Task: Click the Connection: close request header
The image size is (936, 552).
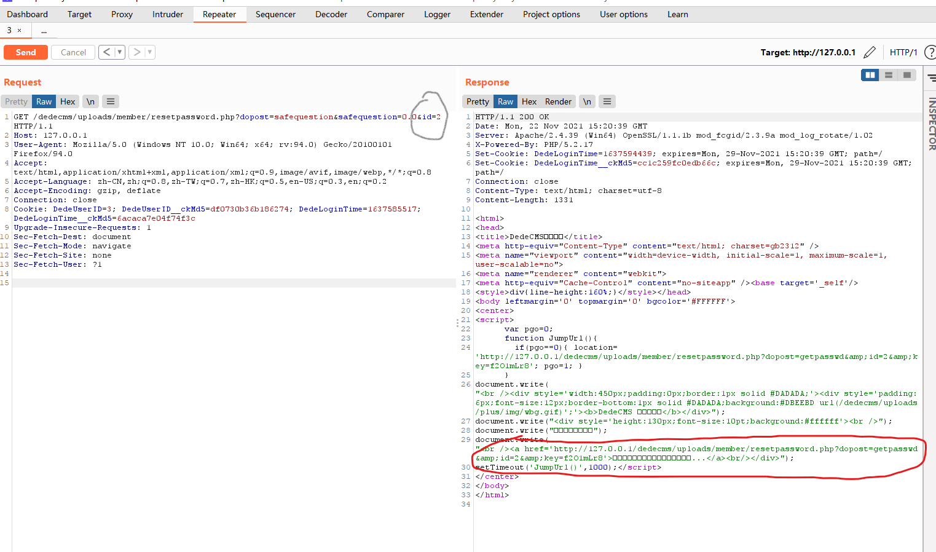Action: click(x=55, y=200)
